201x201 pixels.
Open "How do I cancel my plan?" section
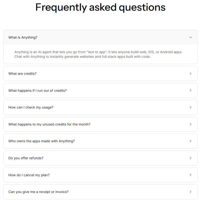tap(29, 175)
